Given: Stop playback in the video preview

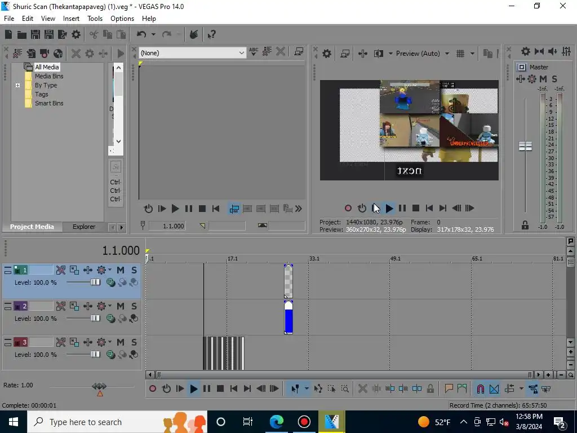Looking at the screenshot, I should pyautogui.click(x=416, y=209).
